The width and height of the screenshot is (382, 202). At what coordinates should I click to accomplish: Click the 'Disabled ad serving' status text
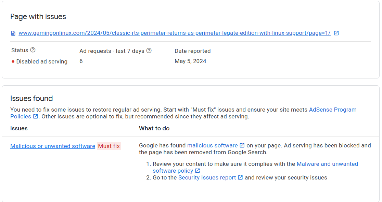42,62
